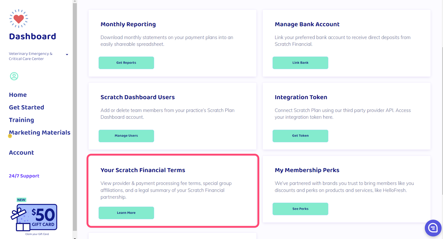Go to Home in the sidebar
Image resolution: width=443 pixels, height=239 pixels.
tap(18, 95)
